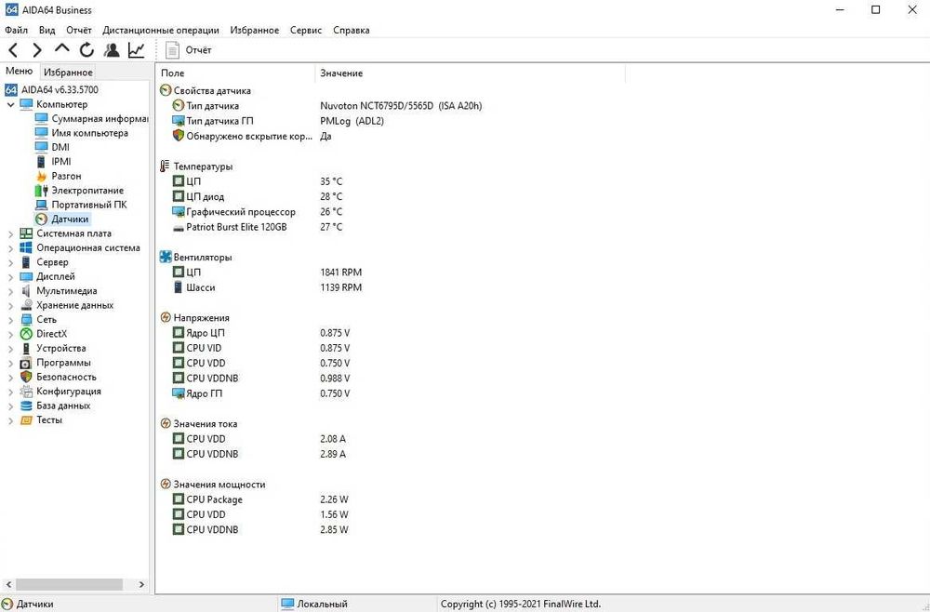Screen dimensions: 930x612
Task: Refresh sensor readings with the refresh icon
Action: (x=86, y=50)
